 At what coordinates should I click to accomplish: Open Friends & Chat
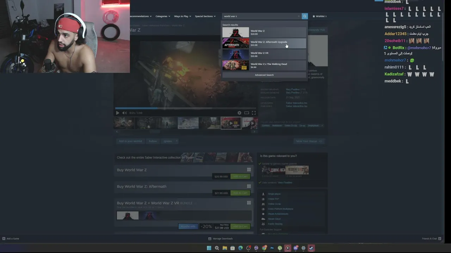(x=432, y=239)
